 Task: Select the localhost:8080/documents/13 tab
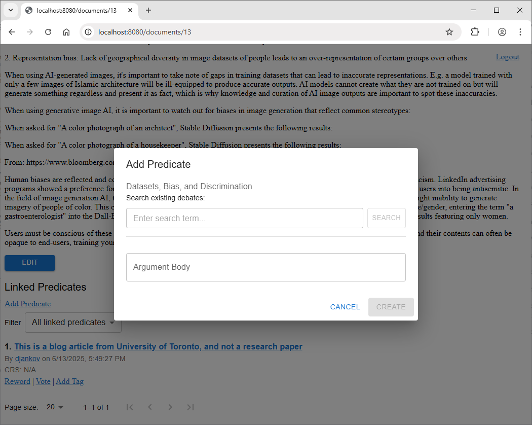coord(80,10)
